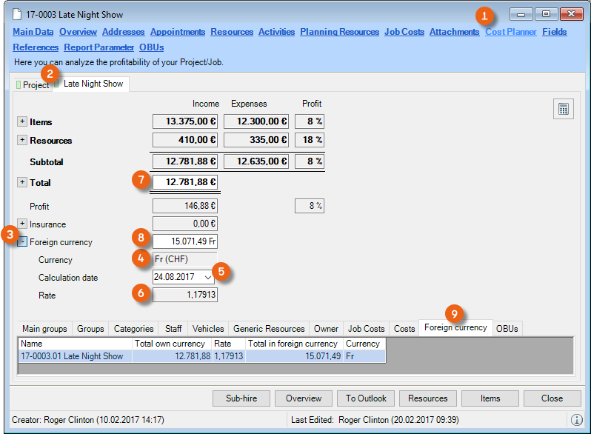
Task: Click the info icon in status bar
Action: 577,419
